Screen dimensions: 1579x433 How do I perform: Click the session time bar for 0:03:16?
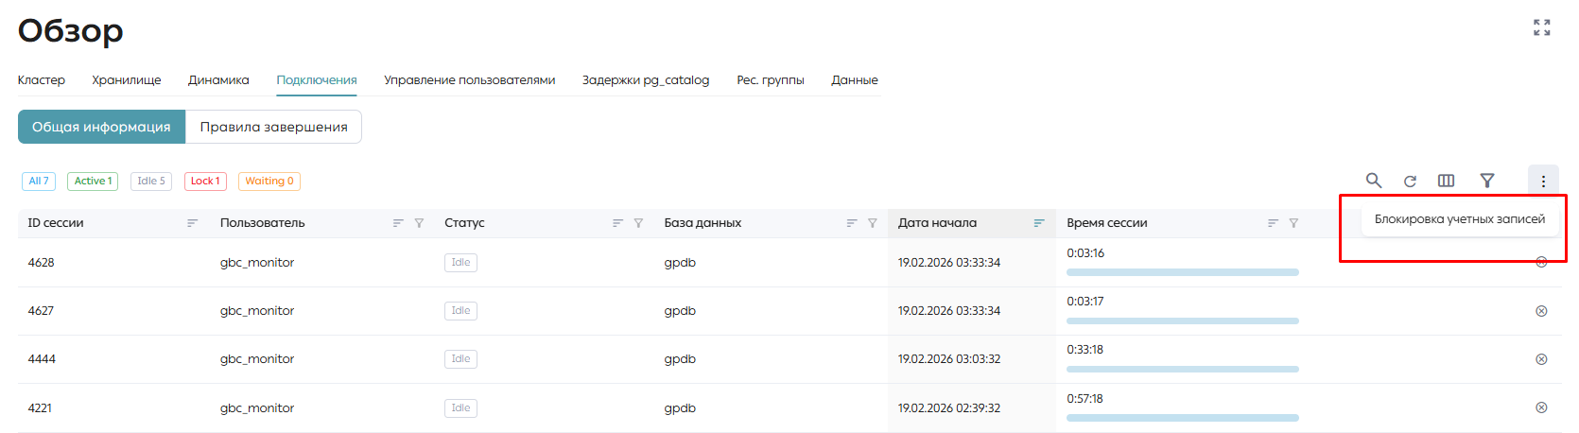[1183, 272]
